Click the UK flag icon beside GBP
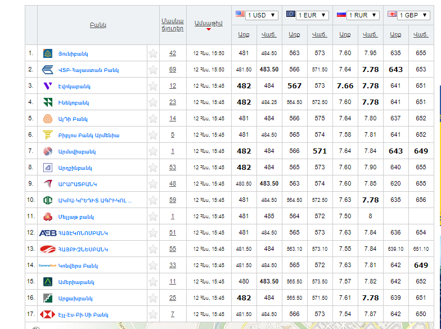 click(x=391, y=13)
